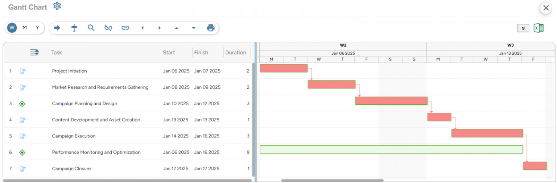Click the Start column header
557x183 pixels.
tap(169, 53)
